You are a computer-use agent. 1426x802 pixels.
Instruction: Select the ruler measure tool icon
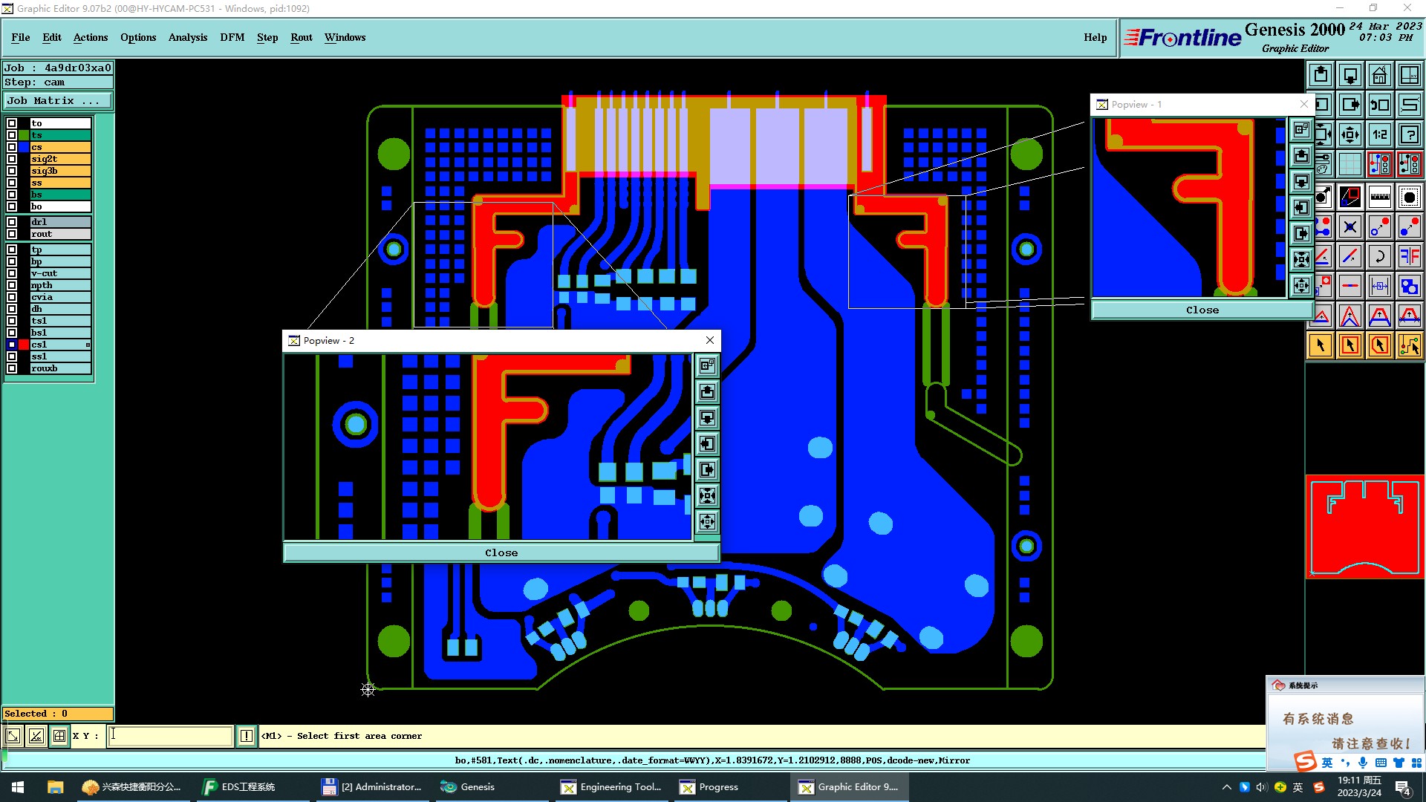pos(1379,197)
